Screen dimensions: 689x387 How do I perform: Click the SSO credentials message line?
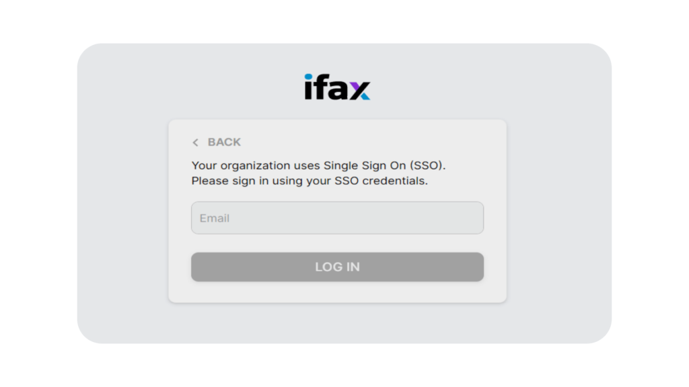(x=311, y=180)
